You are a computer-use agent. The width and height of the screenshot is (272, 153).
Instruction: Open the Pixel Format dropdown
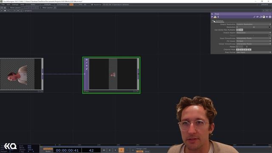click(x=253, y=52)
